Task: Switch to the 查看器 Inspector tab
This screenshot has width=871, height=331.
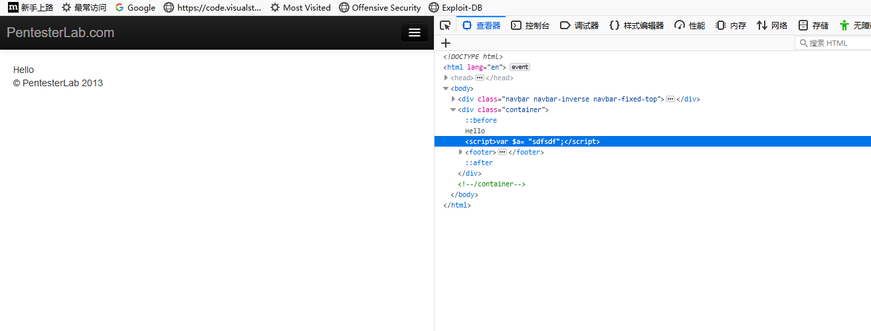Action: [482, 26]
